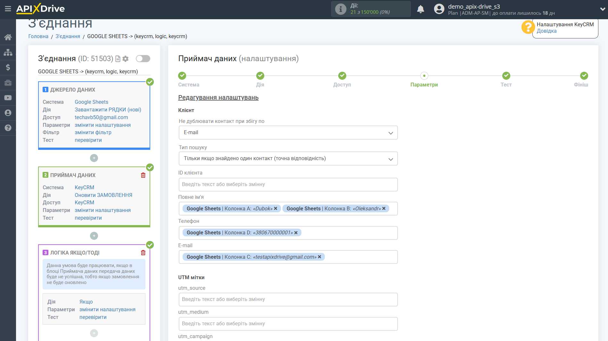Open the billing dollar sidebar icon
This screenshot has height=341, width=608.
tap(8, 67)
